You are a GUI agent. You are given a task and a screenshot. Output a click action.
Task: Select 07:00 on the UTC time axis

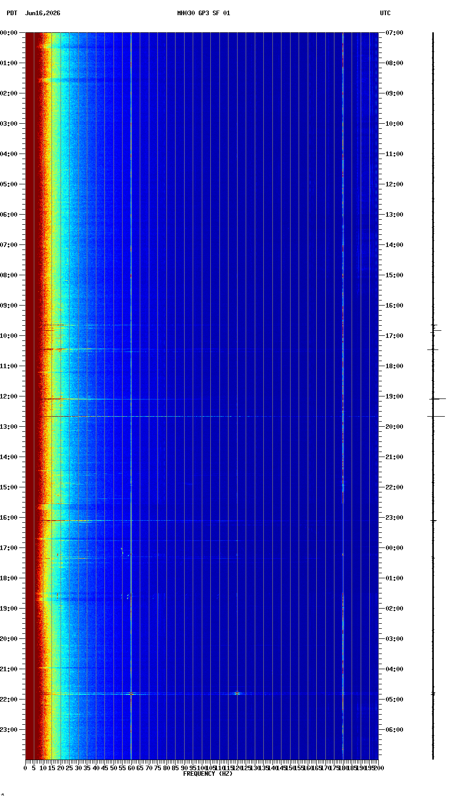[x=394, y=33]
